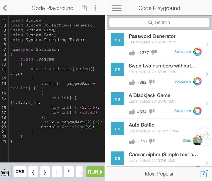Screen dimensions: 212x181
Task: Click +270 vote count on Auto Battle
Action: point(142,142)
